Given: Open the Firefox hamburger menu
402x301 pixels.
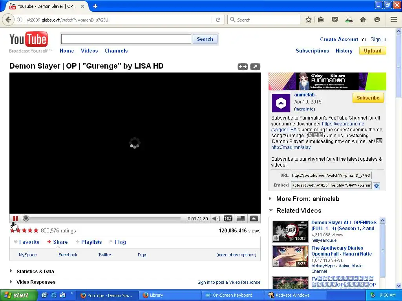Looking at the screenshot, I should click(x=394, y=20).
